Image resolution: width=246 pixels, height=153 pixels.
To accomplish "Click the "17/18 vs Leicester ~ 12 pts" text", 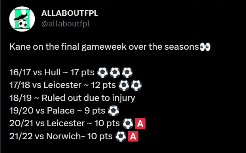I will coord(62,85).
